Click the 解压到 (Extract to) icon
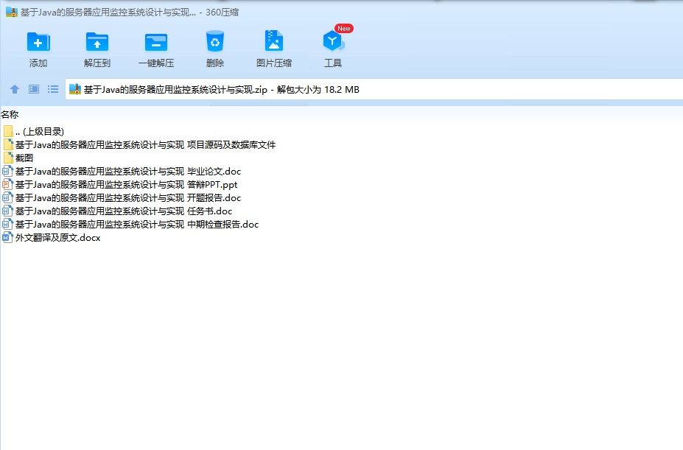683x450 pixels. pos(97,42)
